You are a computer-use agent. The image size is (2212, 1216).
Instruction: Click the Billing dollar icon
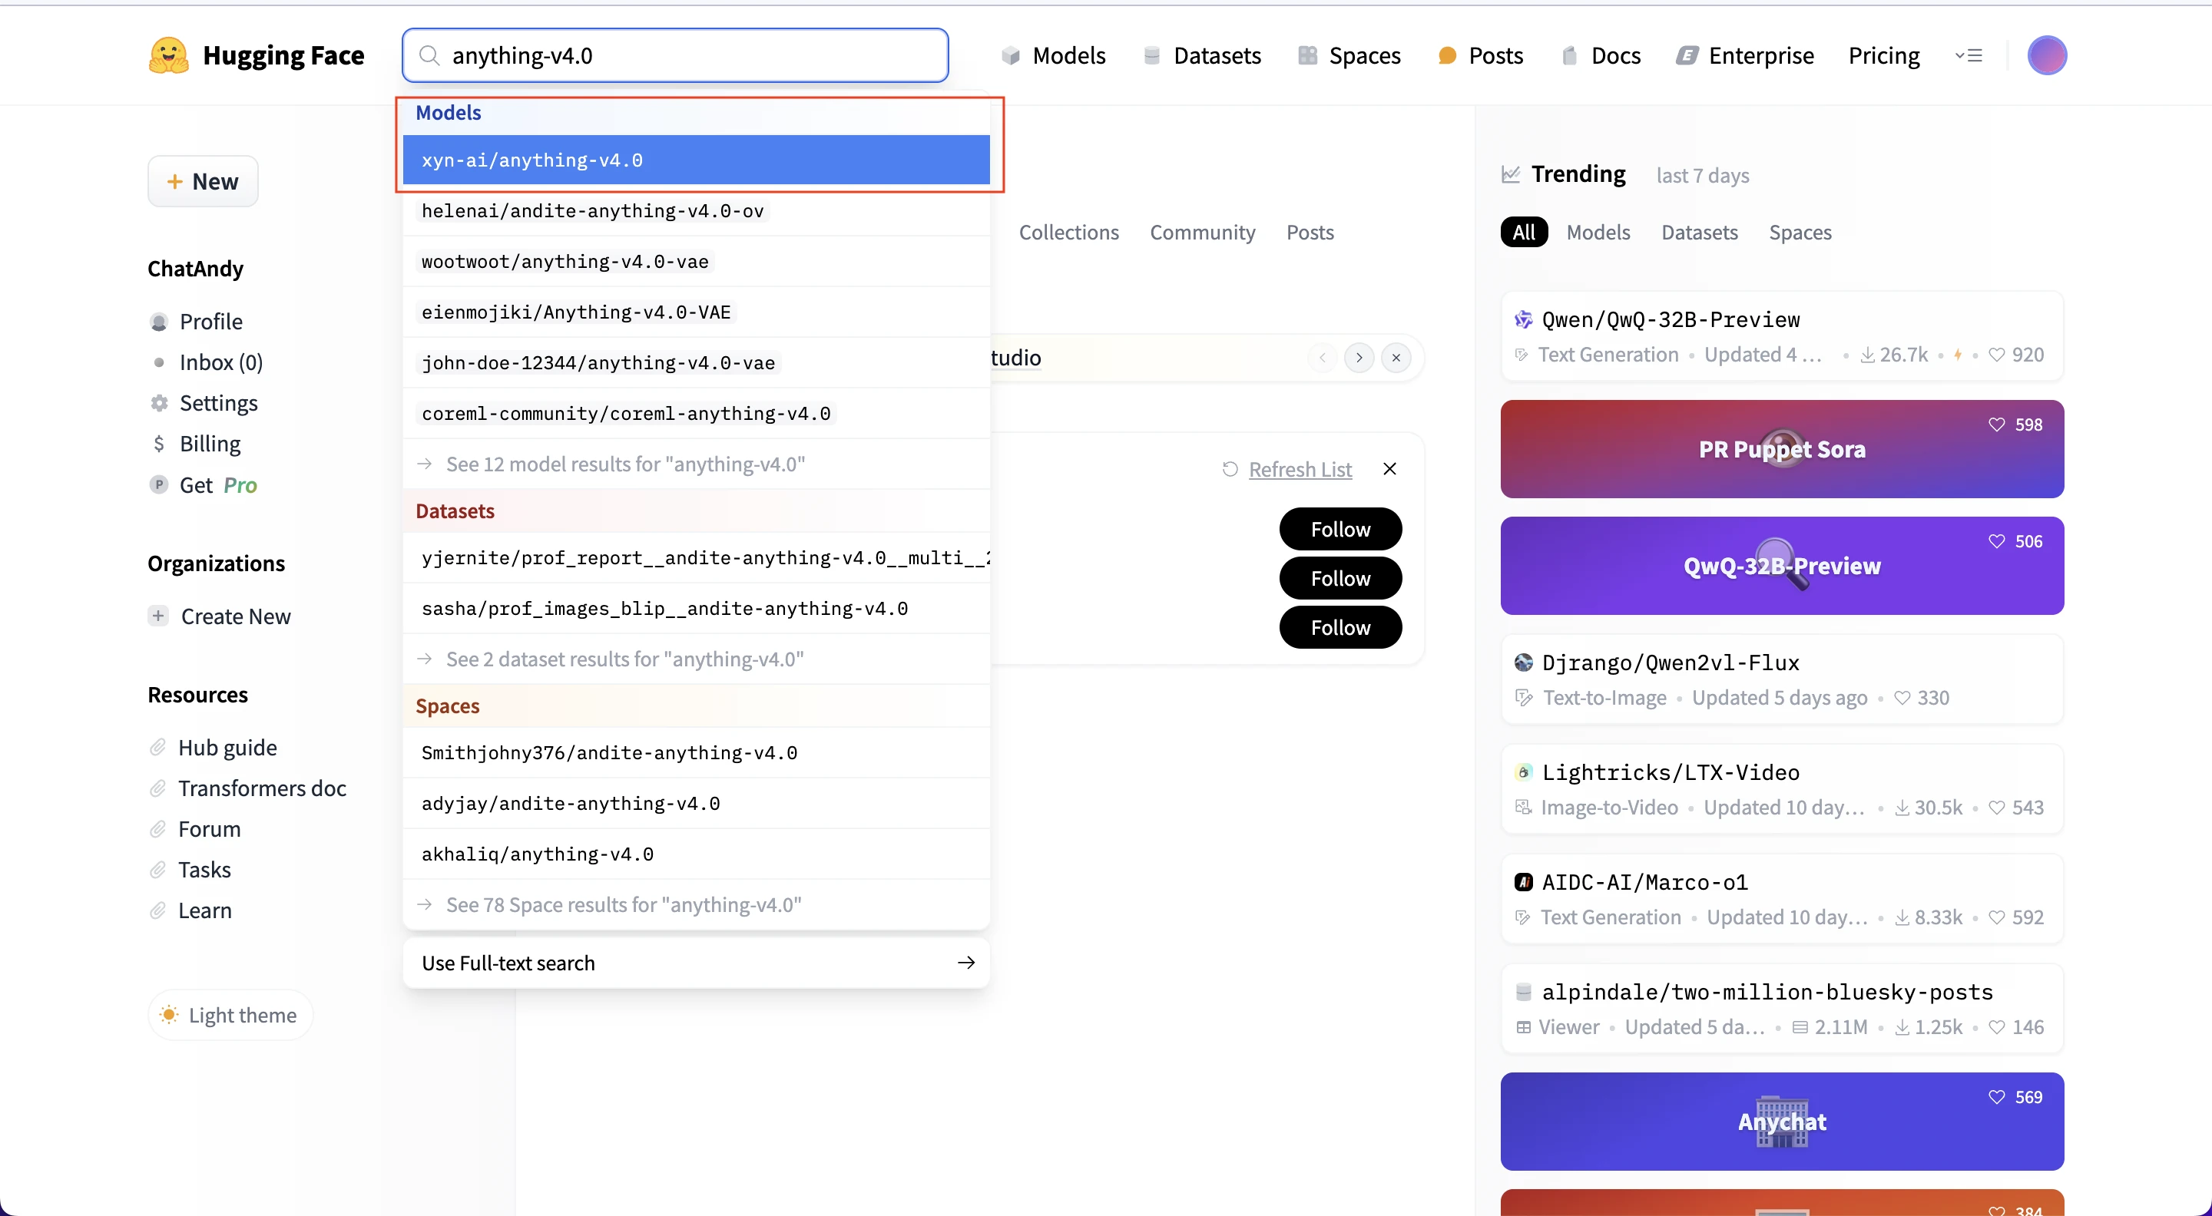(159, 444)
